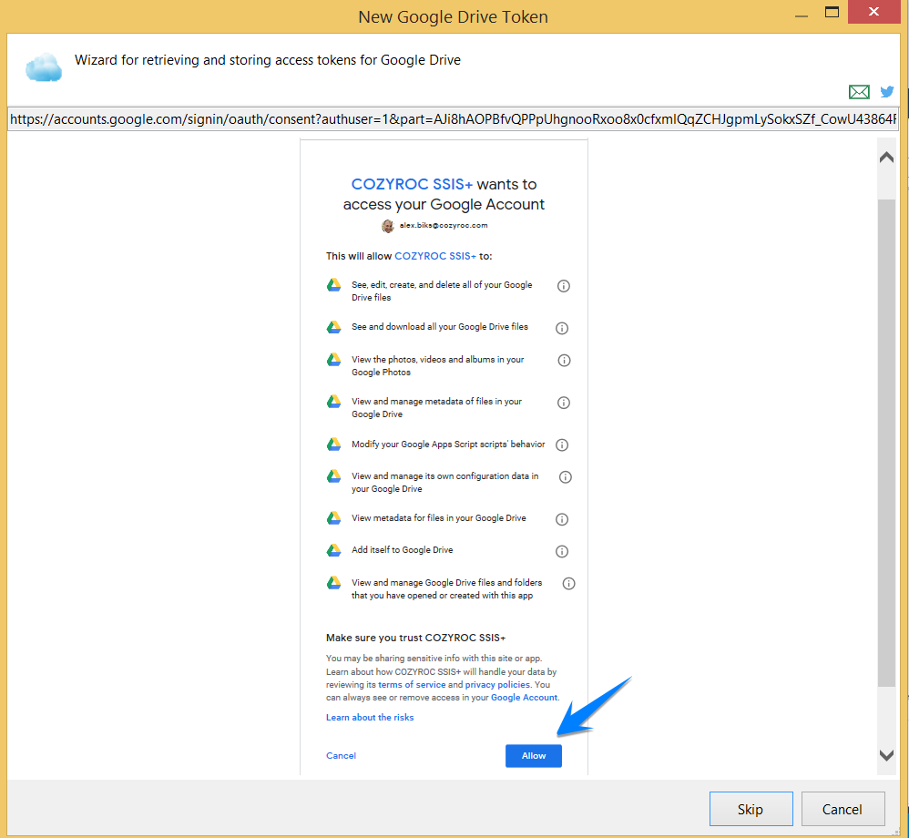This screenshot has width=909, height=838.
Task: Click the scroll up arrow
Action: 886,158
